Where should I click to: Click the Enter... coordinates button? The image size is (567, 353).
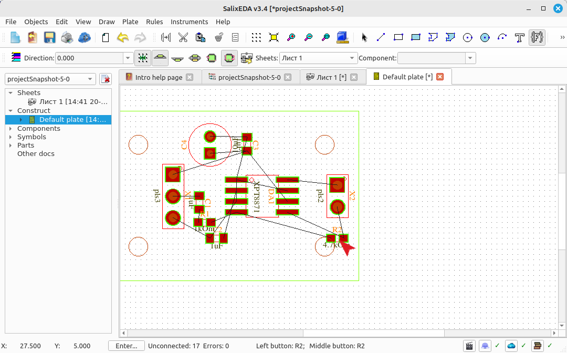[126, 346]
